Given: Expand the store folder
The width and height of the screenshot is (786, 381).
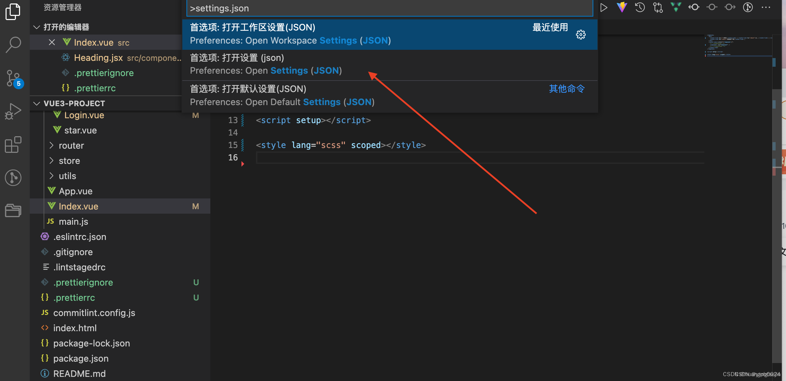Looking at the screenshot, I should pyautogui.click(x=51, y=160).
